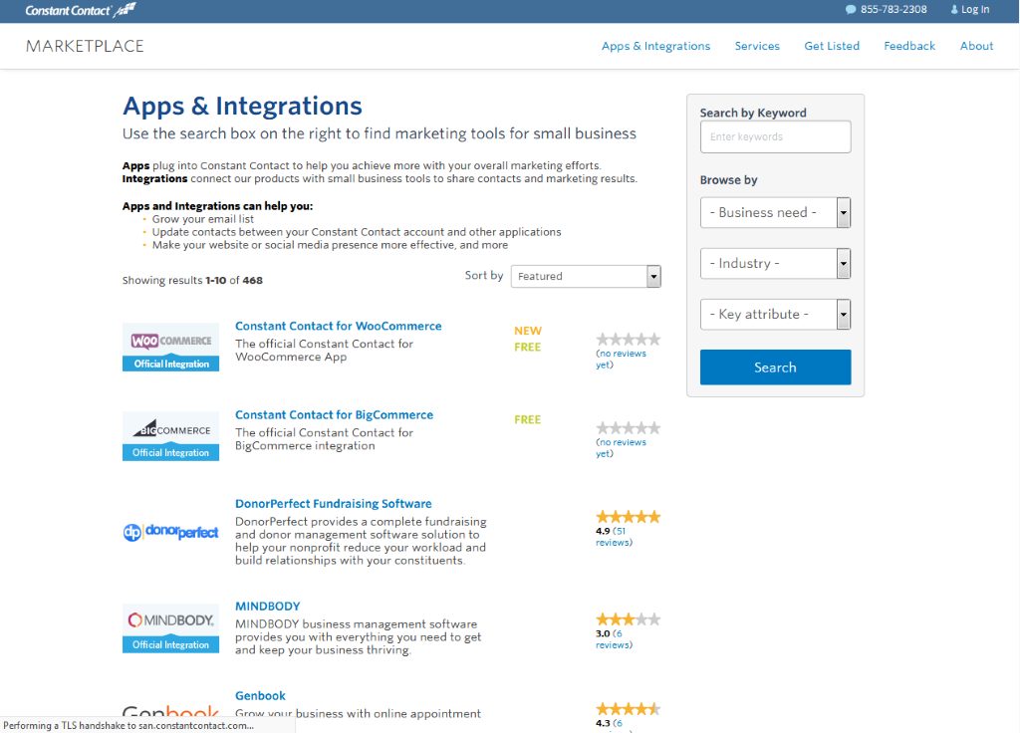The image size is (1020, 733).
Task: Click the blue Search button
Action: click(x=775, y=367)
